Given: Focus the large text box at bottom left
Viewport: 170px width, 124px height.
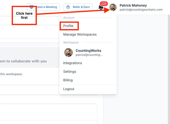Looking at the screenshot, I should pyautogui.click(x=48, y=113).
